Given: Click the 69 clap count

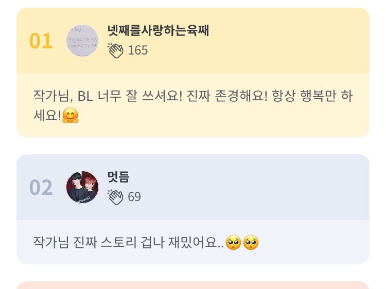Looking at the screenshot, I should pyautogui.click(x=134, y=197).
